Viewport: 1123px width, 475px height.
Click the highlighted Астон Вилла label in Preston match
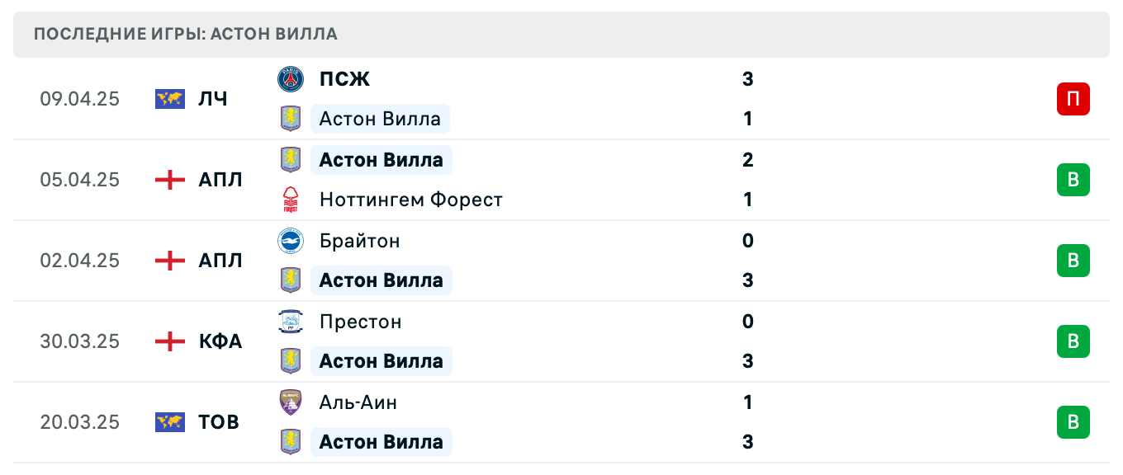pos(381,360)
